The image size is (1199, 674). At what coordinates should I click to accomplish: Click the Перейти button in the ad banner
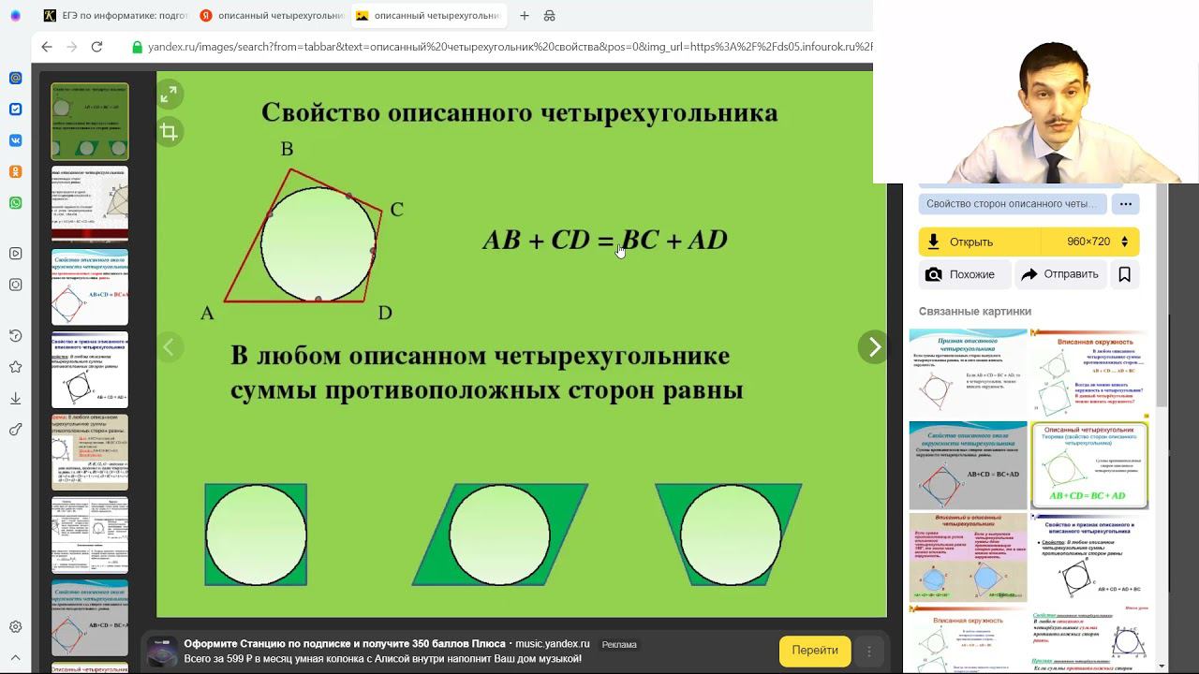tap(815, 651)
